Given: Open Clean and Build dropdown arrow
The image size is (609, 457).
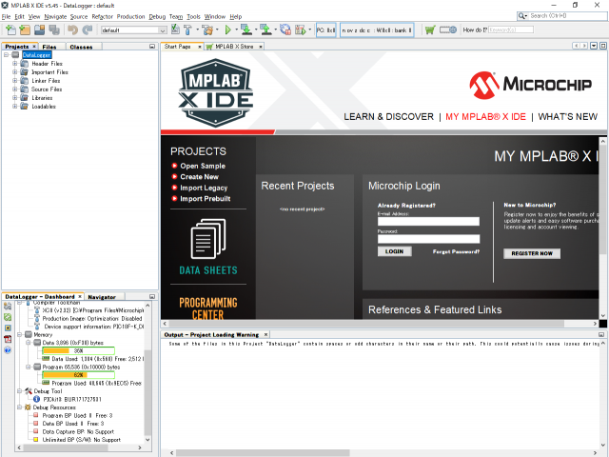Looking at the screenshot, I should pyautogui.click(x=217, y=30).
